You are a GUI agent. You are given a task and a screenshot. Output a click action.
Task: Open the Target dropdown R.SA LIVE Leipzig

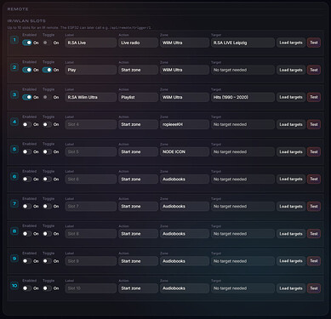(x=243, y=43)
